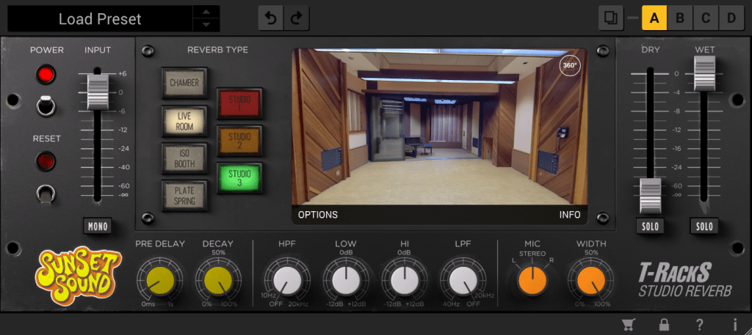Toggle the MONO input switch
Screen dimensions: 752x335
pos(97,227)
